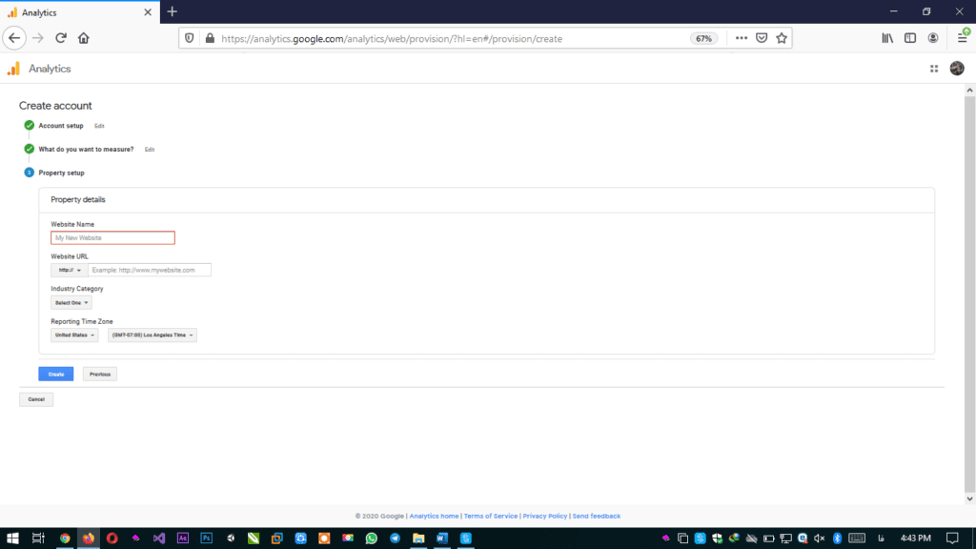Open the Firefox hamburger menu
976x549 pixels.
click(962, 38)
